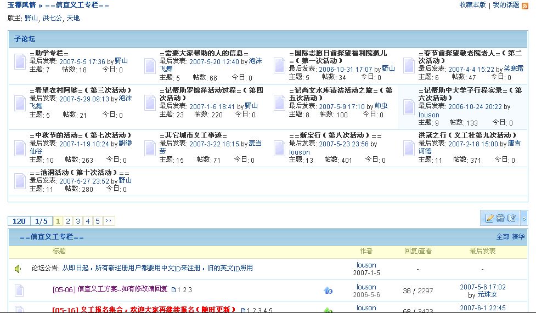Open =需要大家帮助的人的信息= subforum
This screenshot has height=313, width=536.
[x=204, y=53]
